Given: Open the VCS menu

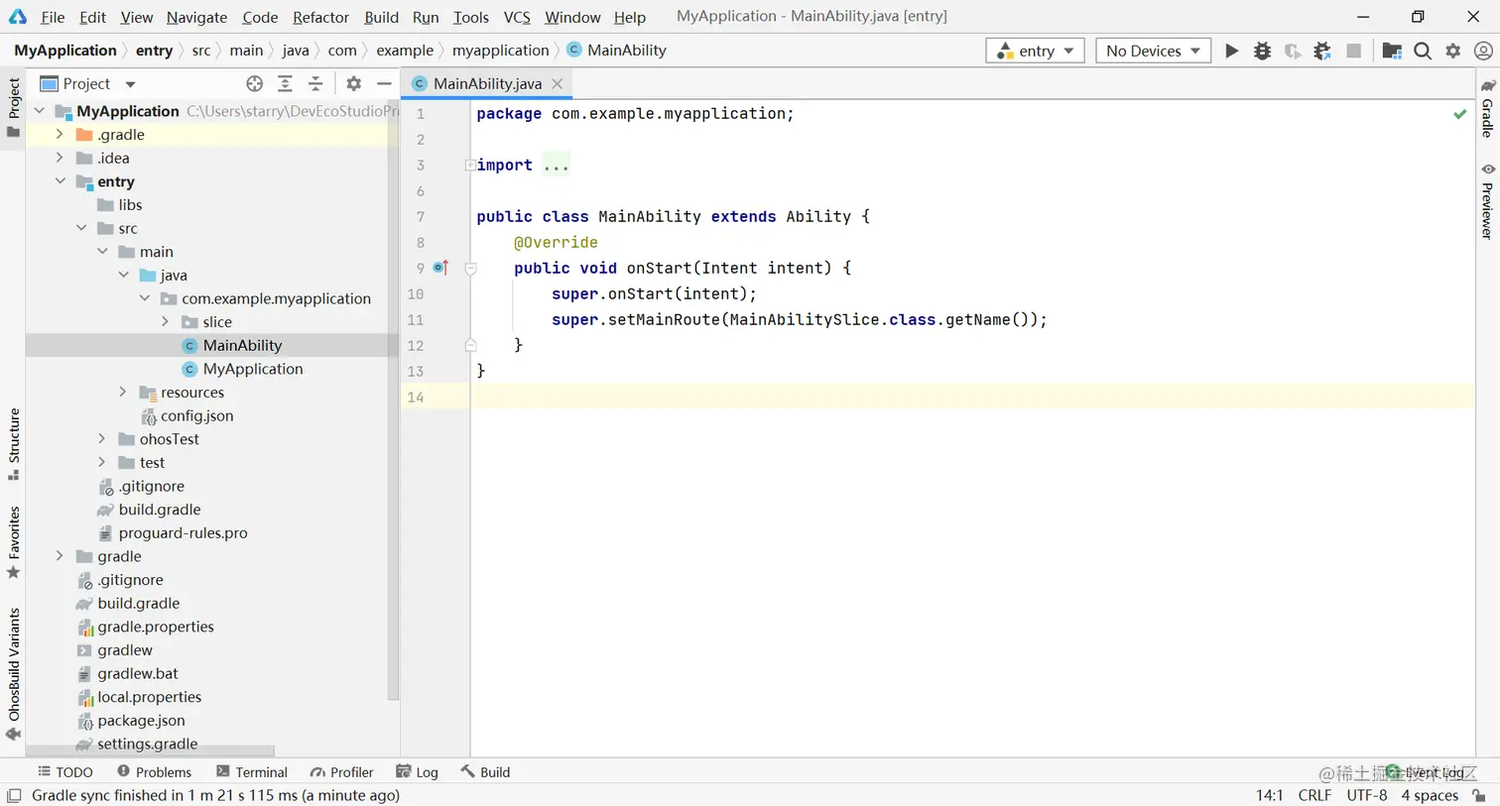Looking at the screenshot, I should (517, 17).
